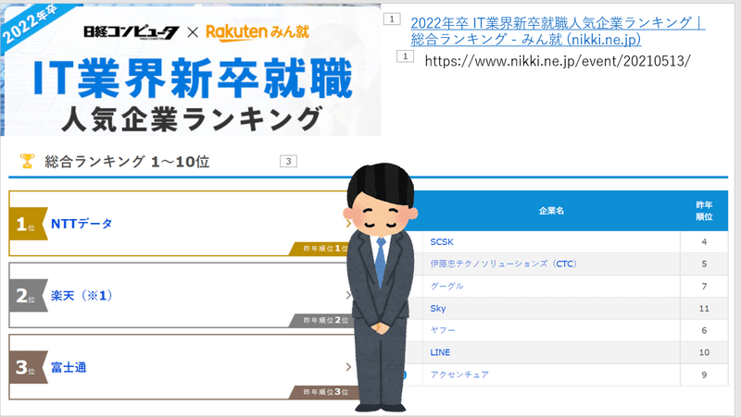Open 伊藤忠テクノソリューションズ (CTC) link
Image resolution: width=741 pixels, height=417 pixels.
coord(503,264)
